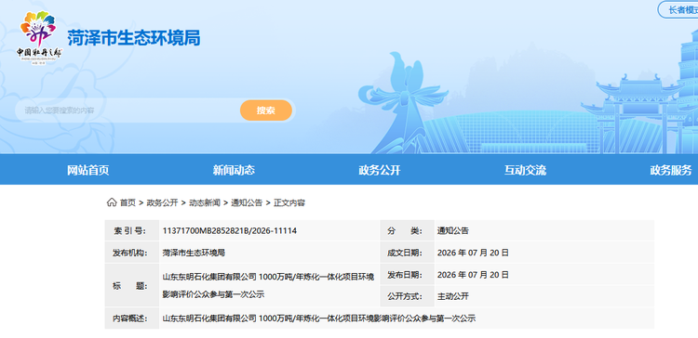
Task: Click the 菏泽市生态环境局 site title
Action: tap(134, 38)
